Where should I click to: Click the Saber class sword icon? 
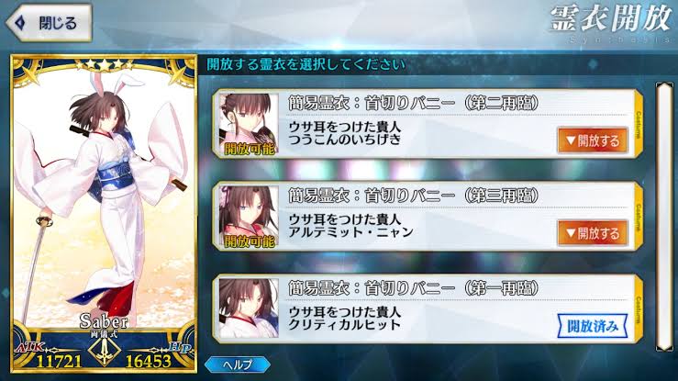click(x=105, y=351)
